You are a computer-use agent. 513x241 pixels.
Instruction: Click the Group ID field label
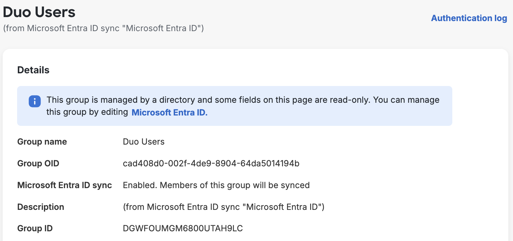tap(35, 228)
